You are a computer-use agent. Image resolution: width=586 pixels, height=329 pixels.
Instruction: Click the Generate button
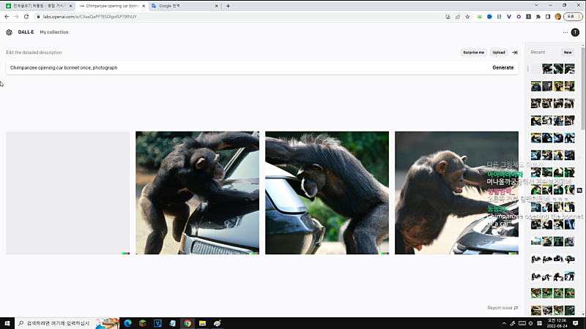point(503,68)
